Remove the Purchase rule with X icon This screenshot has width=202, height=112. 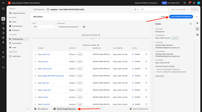pos(146,97)
